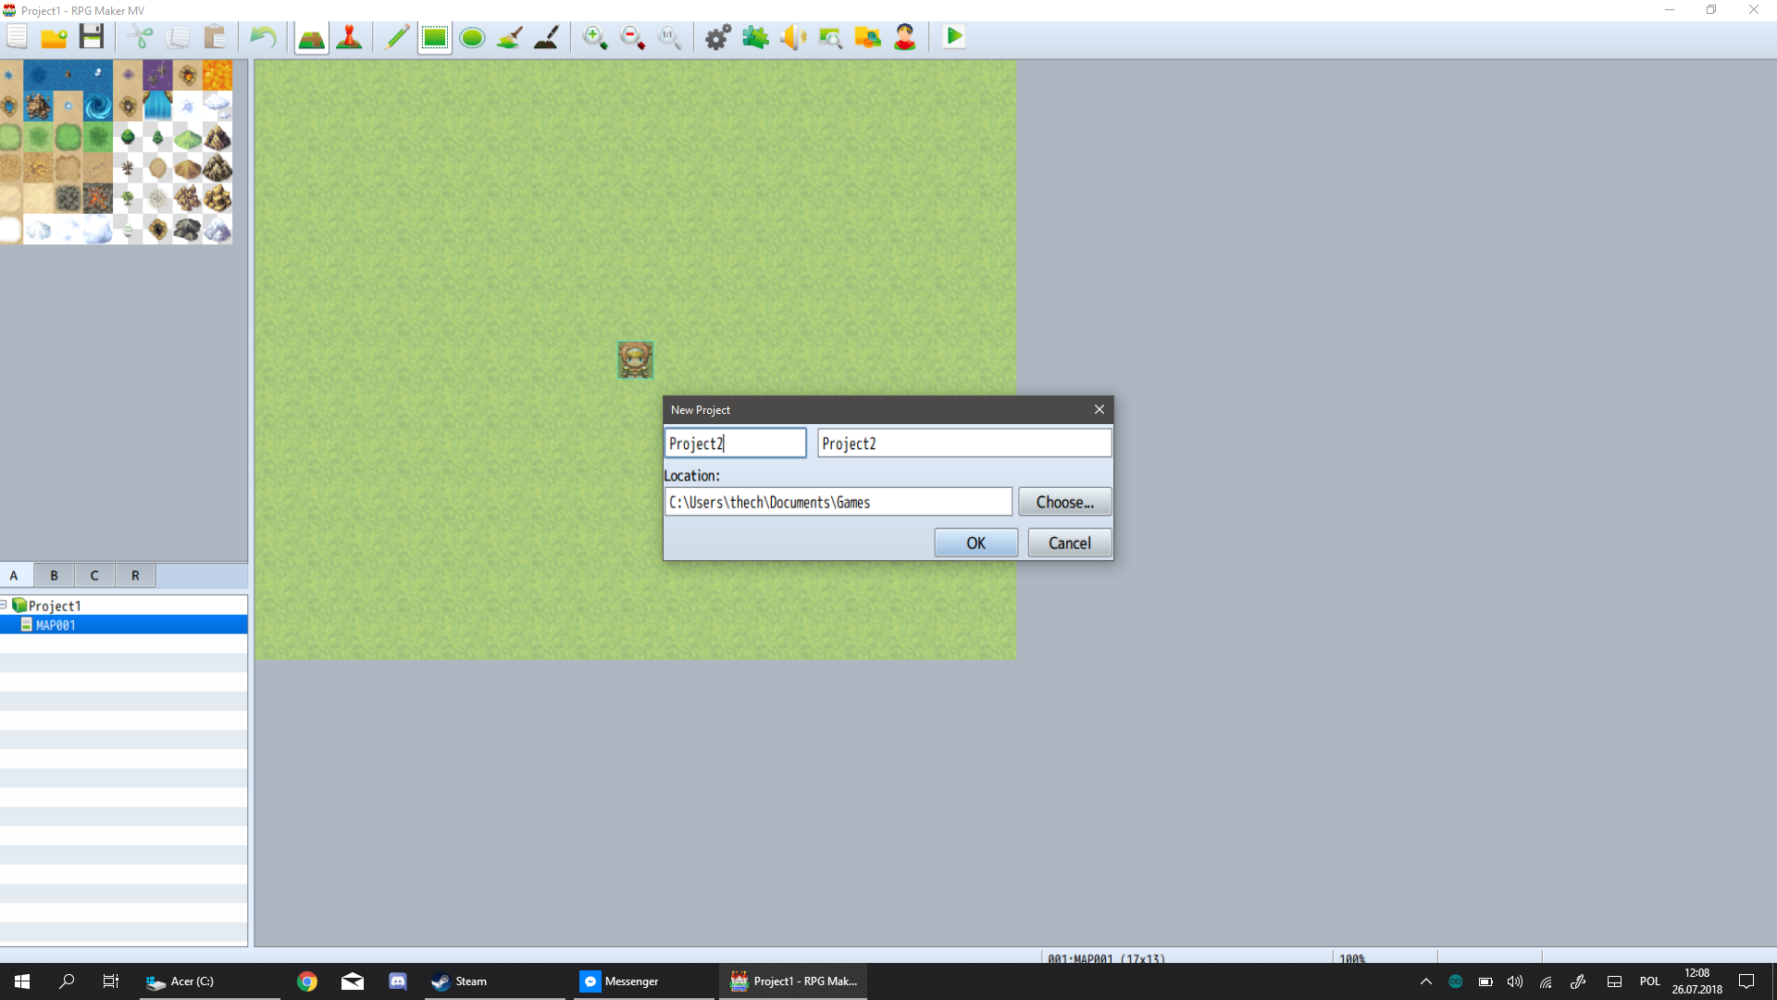Screen dimensions: 1777x1000
Task: Select the orange lava tile swatch
Action: coord(217,76)
